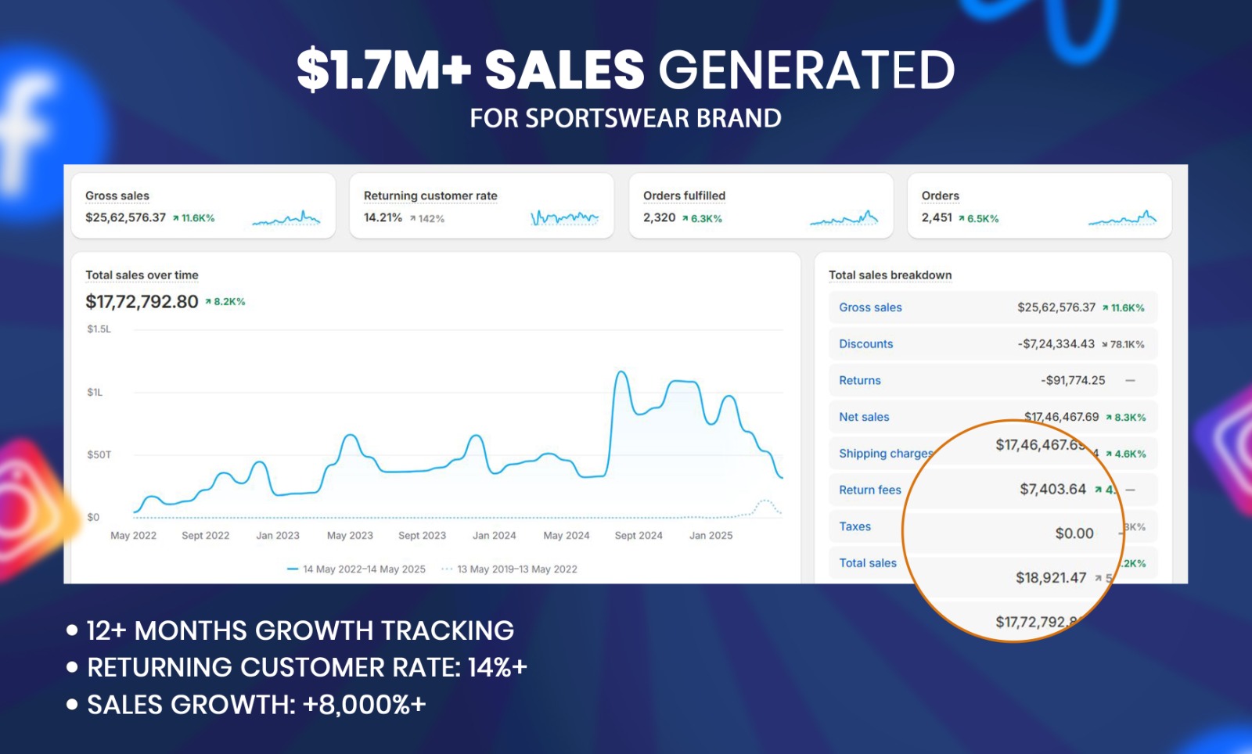This screenshot has width=1252, height=754.
Task: Click the 'Sept 2023' x-axis label
Action: click(422, 536)
